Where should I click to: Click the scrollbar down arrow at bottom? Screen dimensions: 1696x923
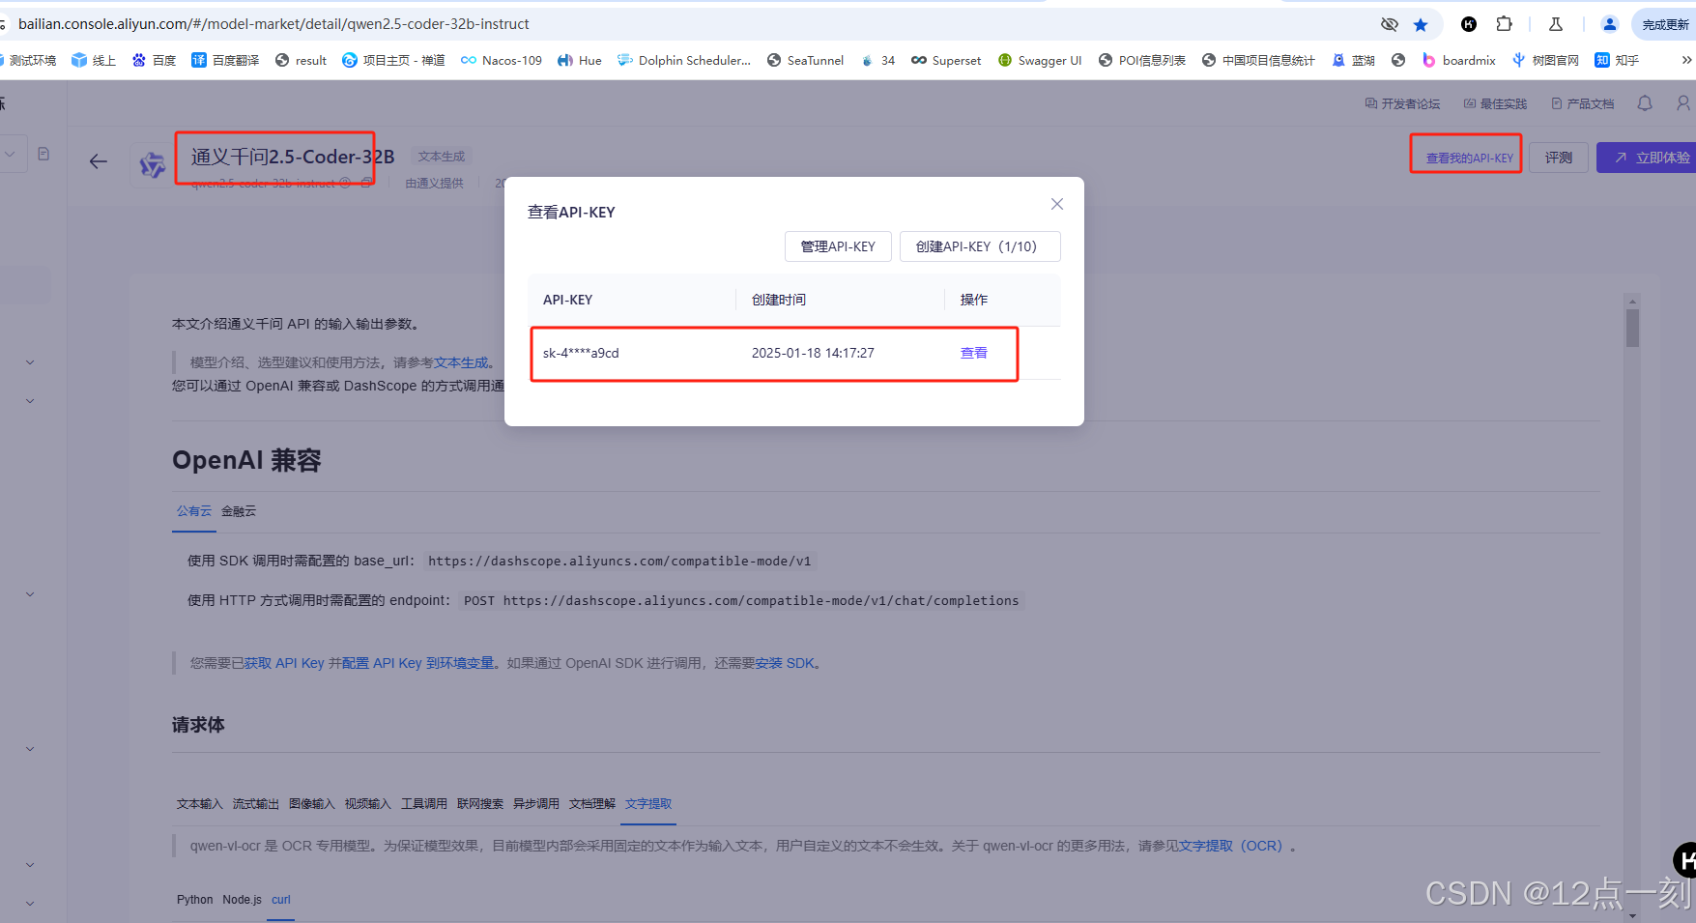point(1632,915)
